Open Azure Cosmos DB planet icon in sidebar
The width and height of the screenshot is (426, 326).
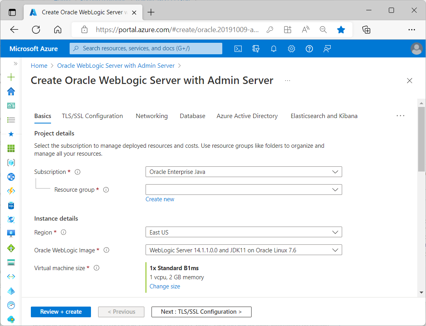(x=11, y=219)
